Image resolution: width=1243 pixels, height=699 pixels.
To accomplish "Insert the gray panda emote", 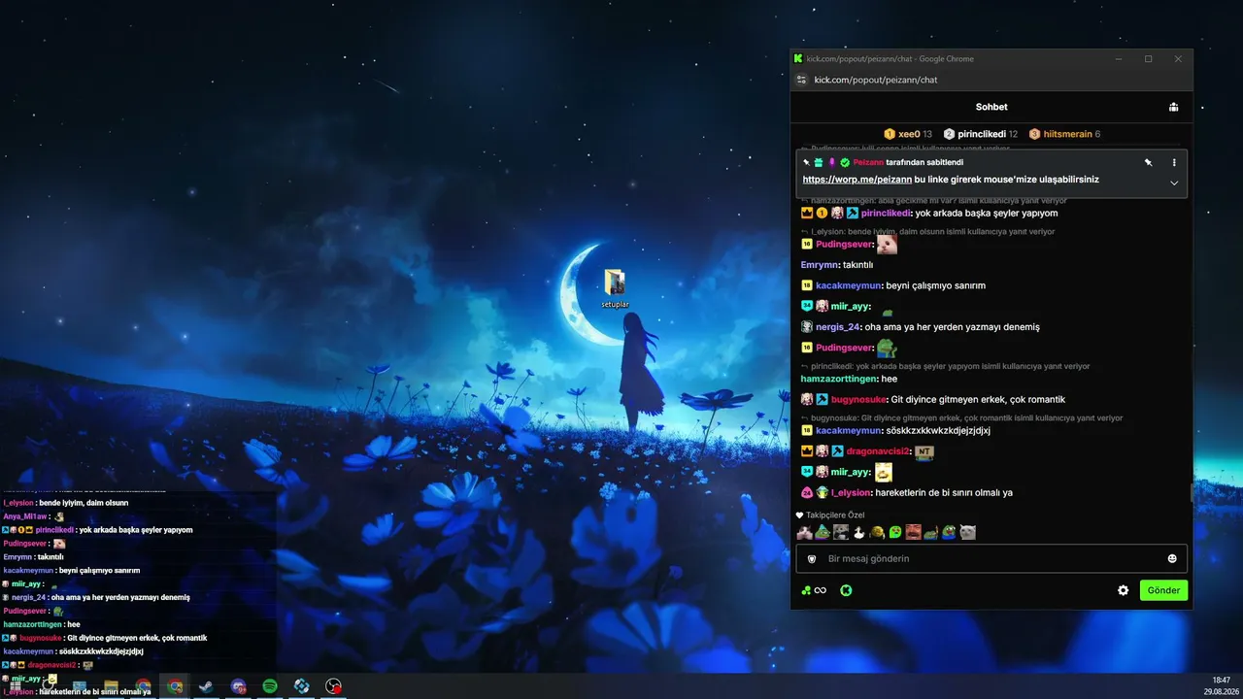I will [841, 532].
